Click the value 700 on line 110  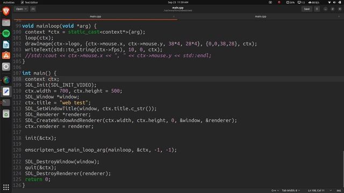(63, 91)
